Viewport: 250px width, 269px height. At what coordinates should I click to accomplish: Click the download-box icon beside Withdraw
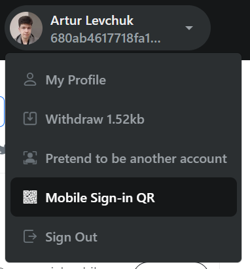(x=30, y=118)
